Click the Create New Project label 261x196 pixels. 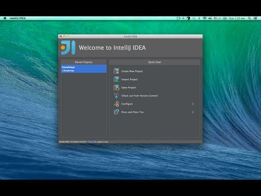[132, 71]
